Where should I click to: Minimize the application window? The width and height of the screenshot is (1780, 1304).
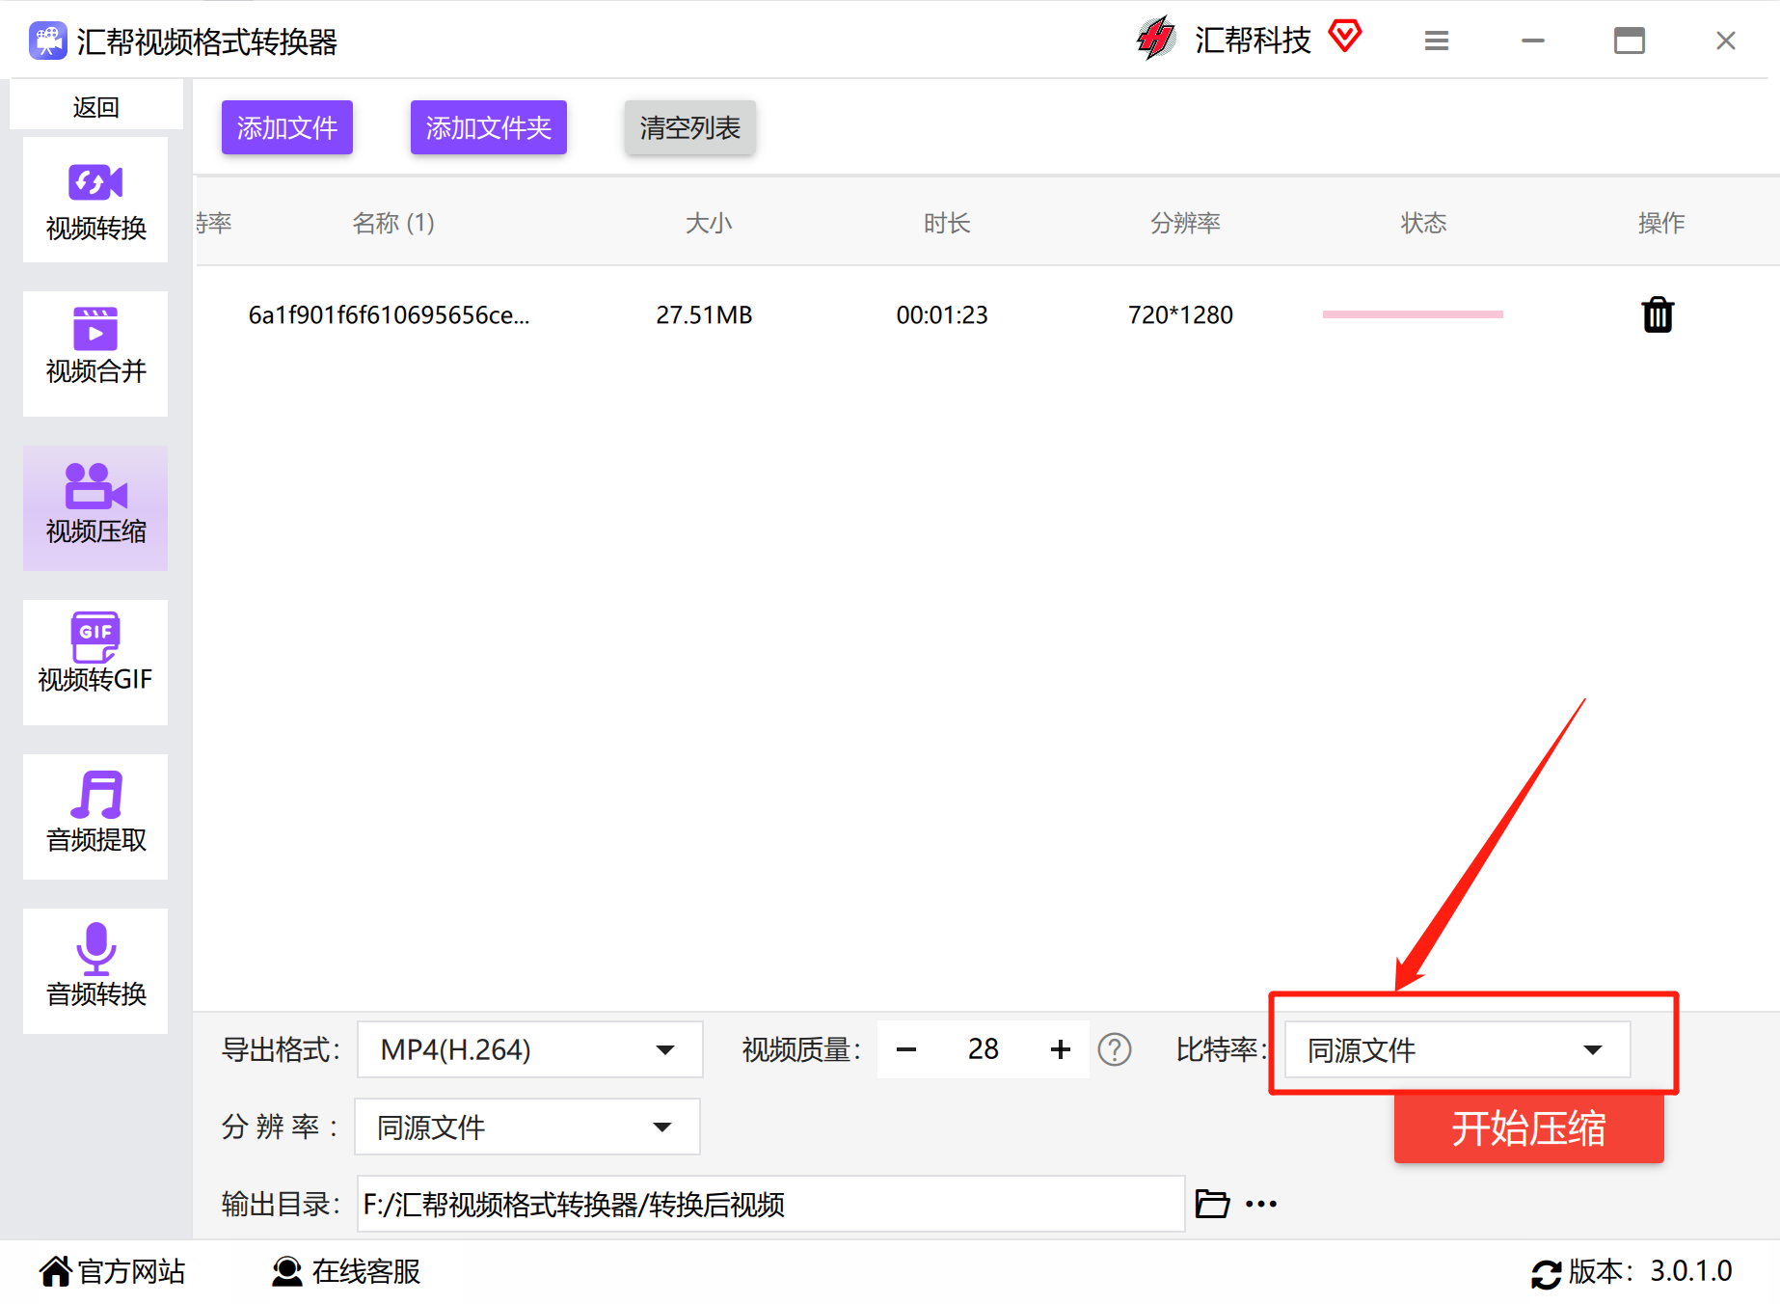coord(1533,41)
